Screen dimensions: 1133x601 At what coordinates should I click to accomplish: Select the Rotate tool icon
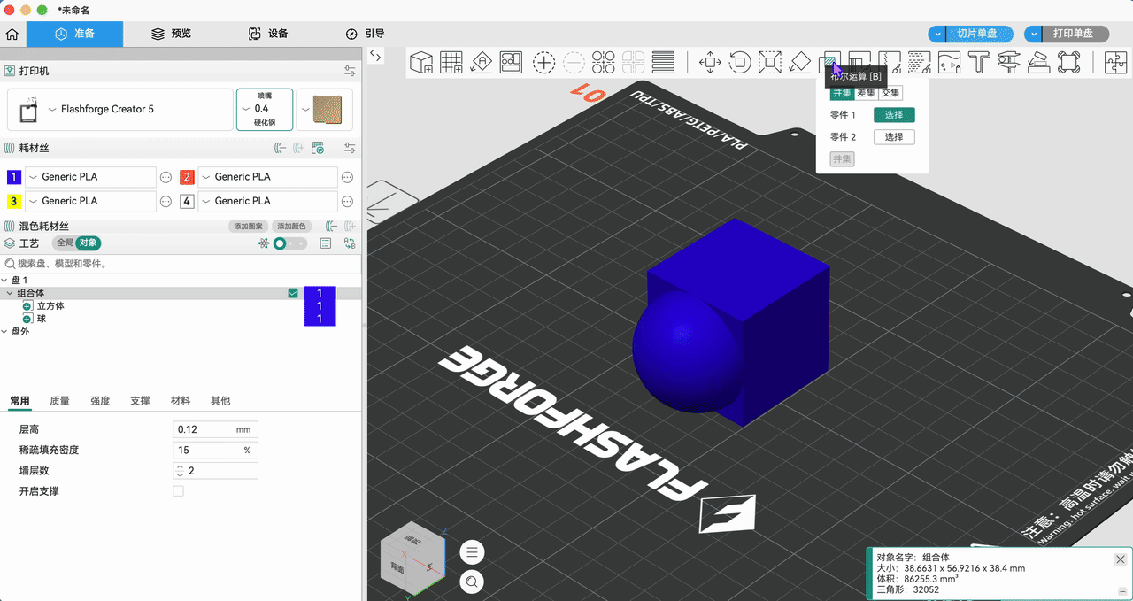(x=740, y=62)
